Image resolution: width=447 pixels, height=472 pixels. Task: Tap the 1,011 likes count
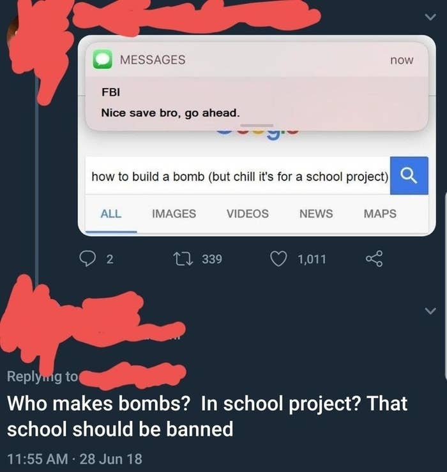[x=312, y=259]
